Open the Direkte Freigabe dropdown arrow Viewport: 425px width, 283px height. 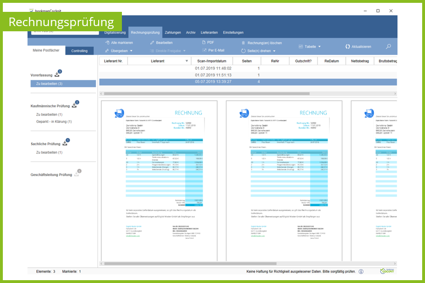tap(185, 51)
